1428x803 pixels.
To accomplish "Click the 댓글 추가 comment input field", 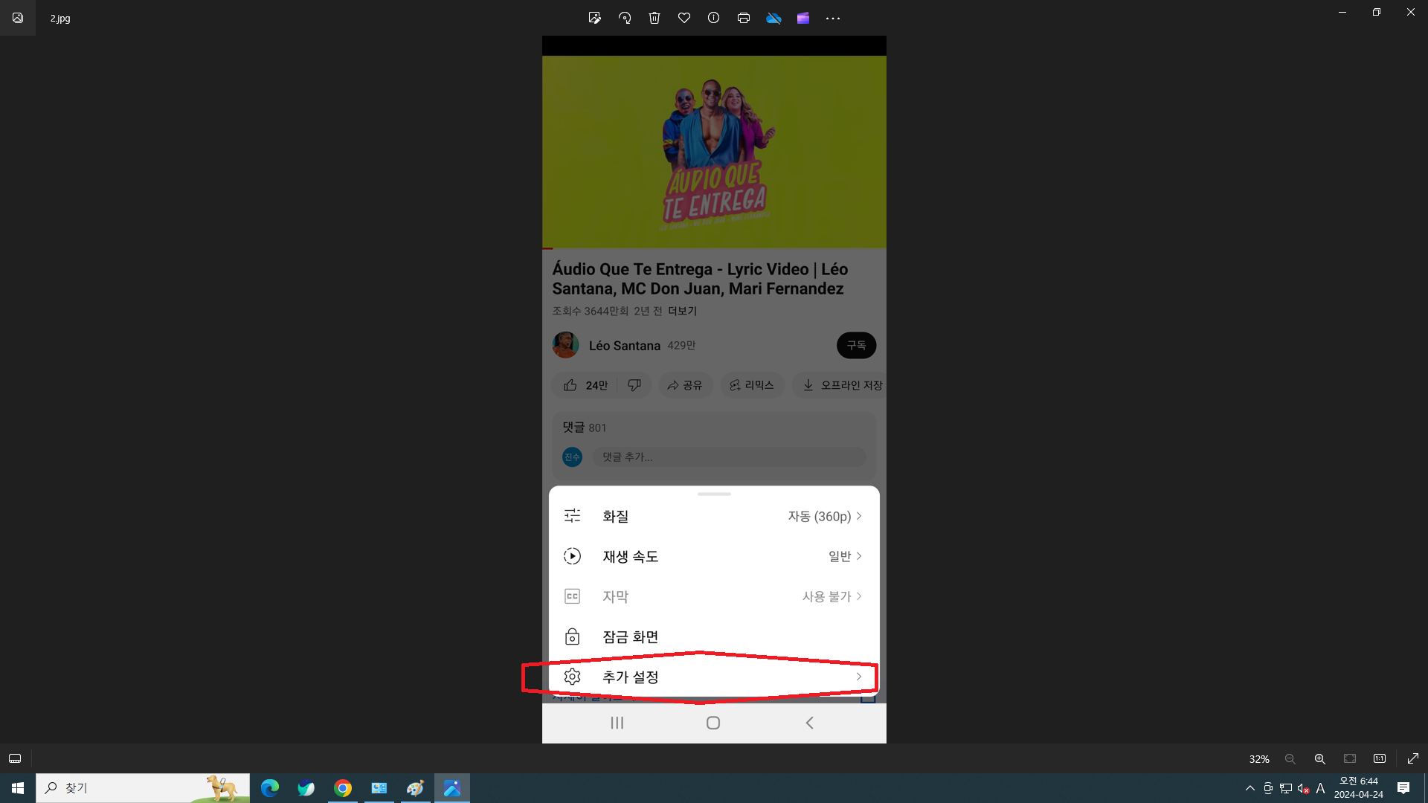I will coord(730,457).
